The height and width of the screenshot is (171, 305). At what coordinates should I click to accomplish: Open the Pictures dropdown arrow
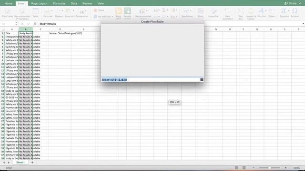pyautogui.click(x=52, y=10)
